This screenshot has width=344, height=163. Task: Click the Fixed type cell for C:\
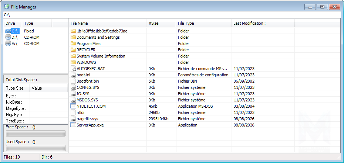pos(29,31)
